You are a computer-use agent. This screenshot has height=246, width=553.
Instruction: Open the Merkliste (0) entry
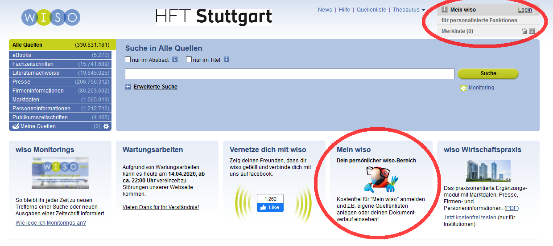click(x=458, y=31)
